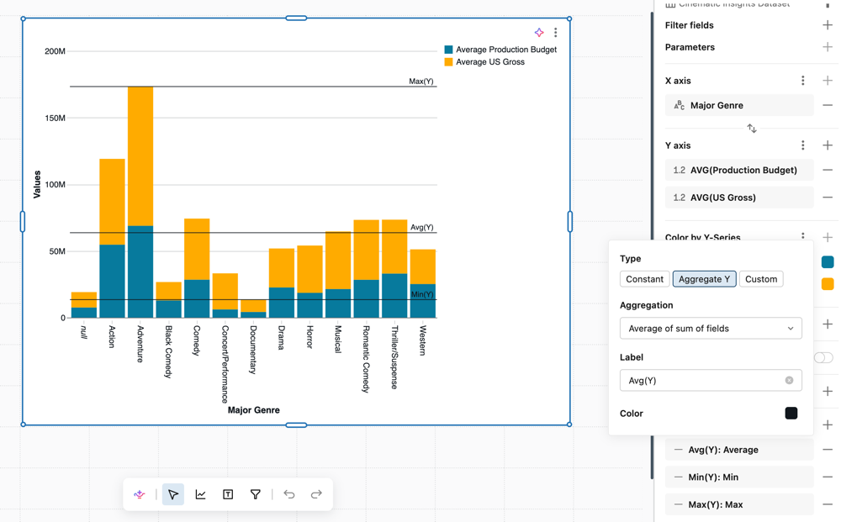841x522 pixels.
Task: Redo the last action
Action: point(316,494)
